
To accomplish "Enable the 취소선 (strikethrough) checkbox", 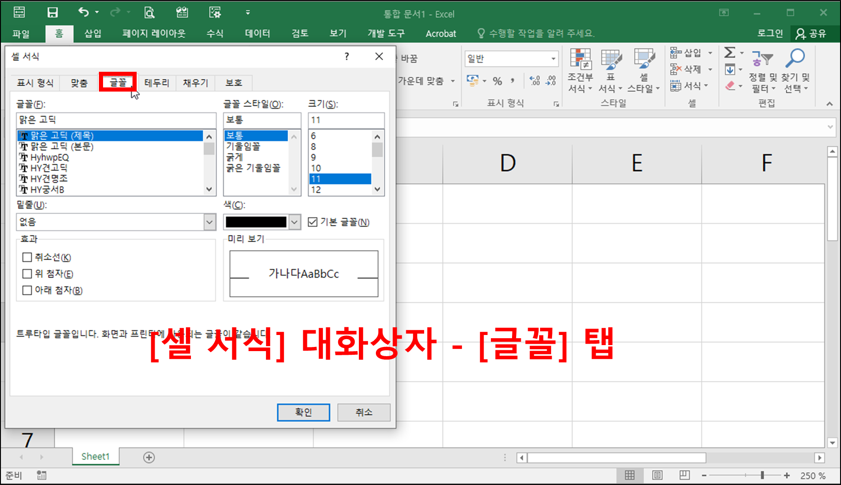I will pyautogui.click(x=27, y=257).
